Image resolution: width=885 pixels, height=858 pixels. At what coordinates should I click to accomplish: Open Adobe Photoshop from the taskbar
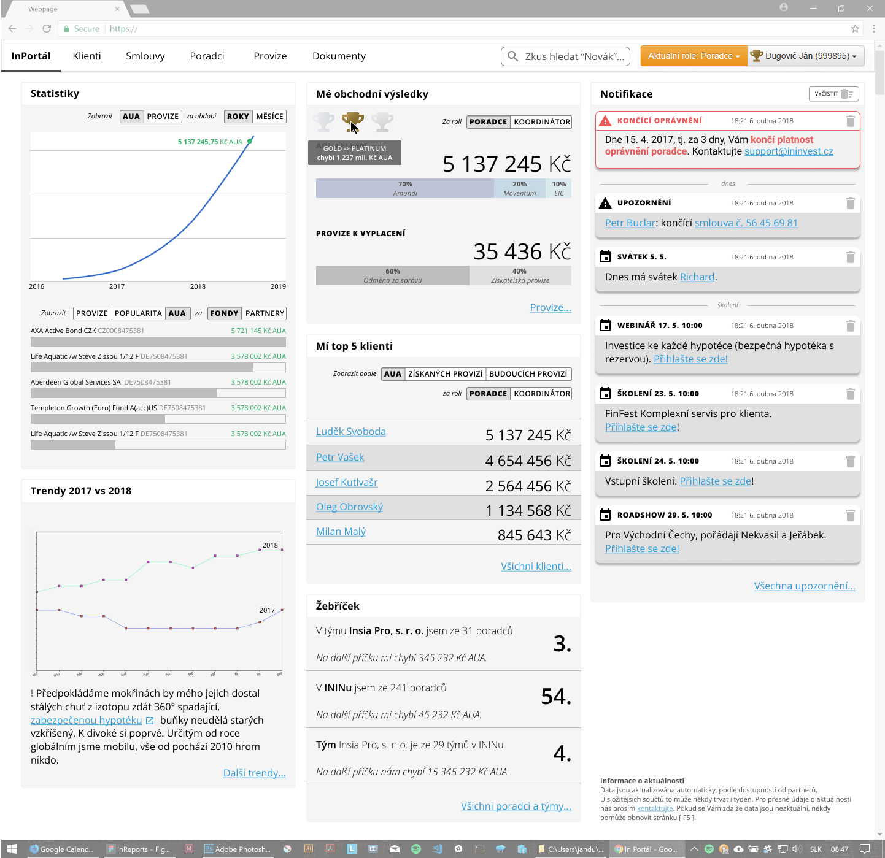[238, 849]
